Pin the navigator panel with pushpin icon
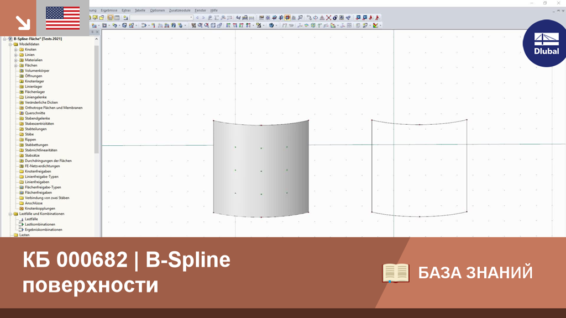 coord(92,31)
